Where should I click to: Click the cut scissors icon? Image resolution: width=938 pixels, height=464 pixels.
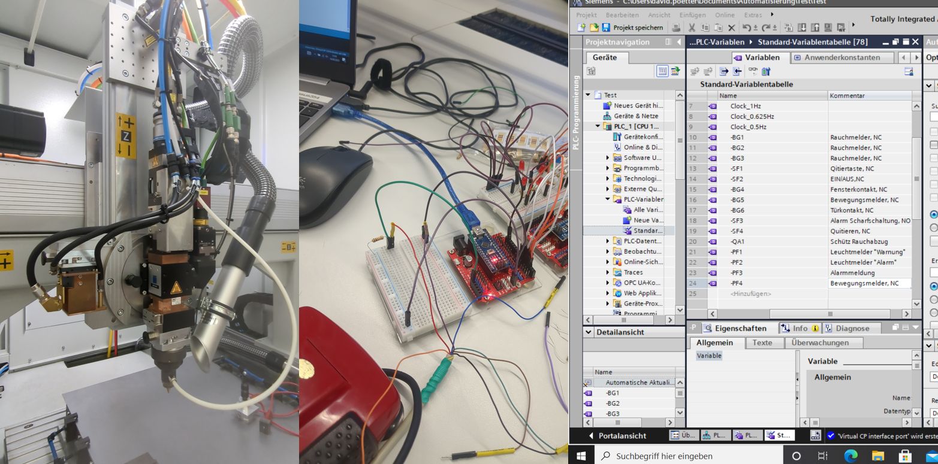pyautogui.click(x=692, y=28)
